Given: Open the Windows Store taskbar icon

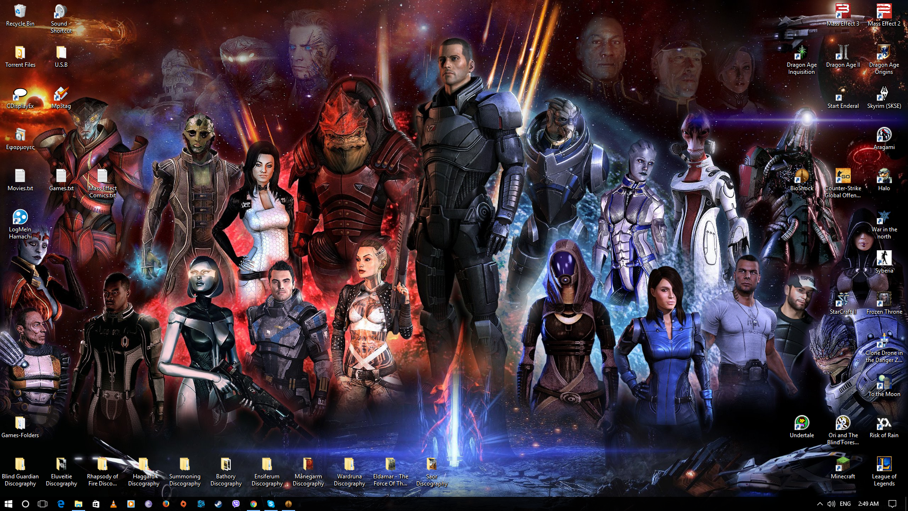Looking at the screenshot, I should point(96,504).
